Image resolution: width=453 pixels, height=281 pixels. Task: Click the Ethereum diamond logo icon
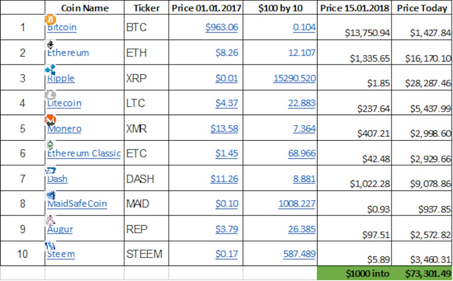(50, 45)
